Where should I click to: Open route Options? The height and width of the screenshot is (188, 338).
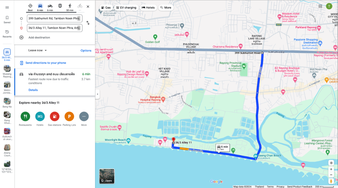(x=86, y=51)
